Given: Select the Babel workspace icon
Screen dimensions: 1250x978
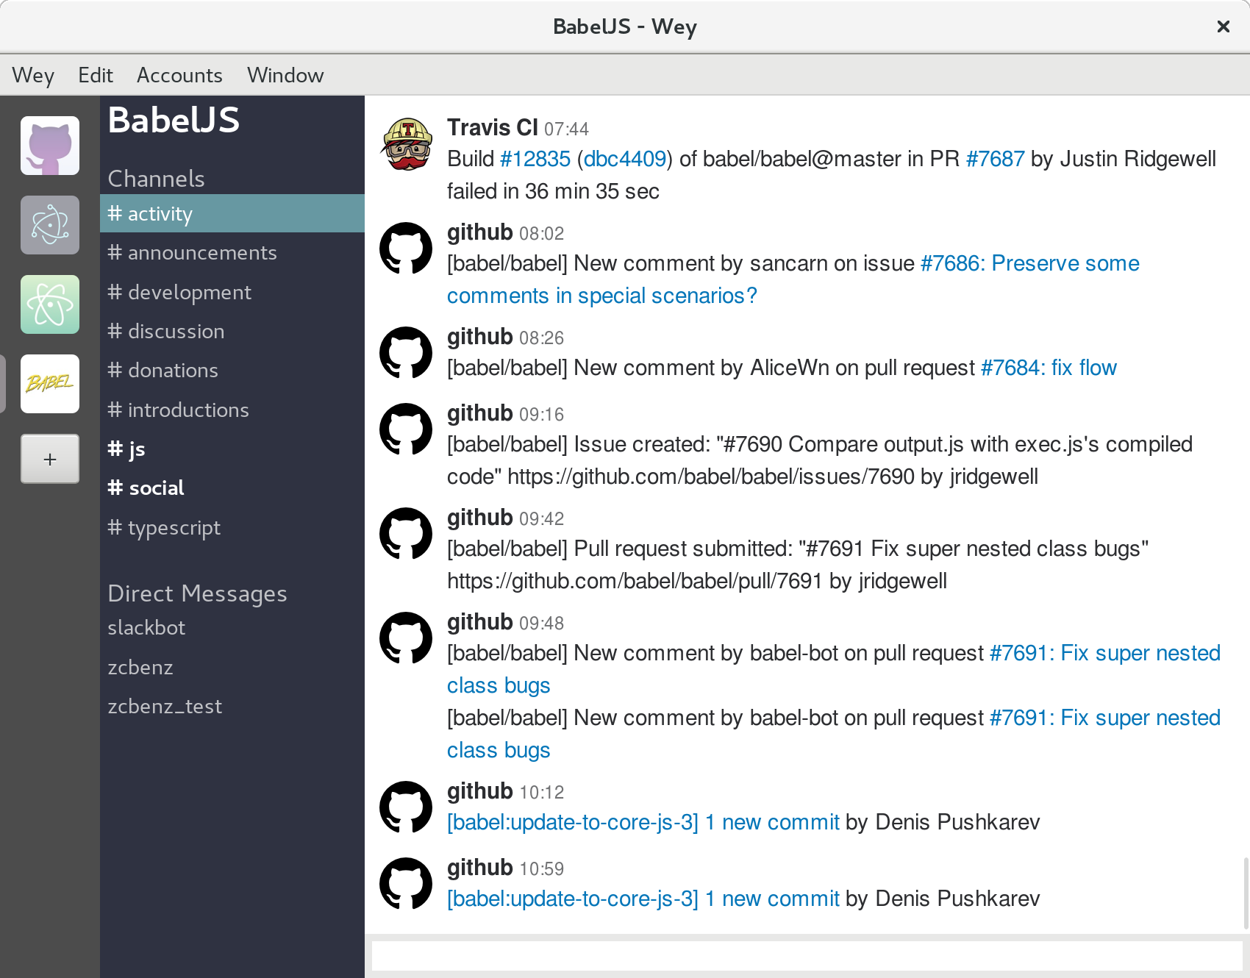Looking at the screenshot, I should pyautogui.click(x=50, y=384).
